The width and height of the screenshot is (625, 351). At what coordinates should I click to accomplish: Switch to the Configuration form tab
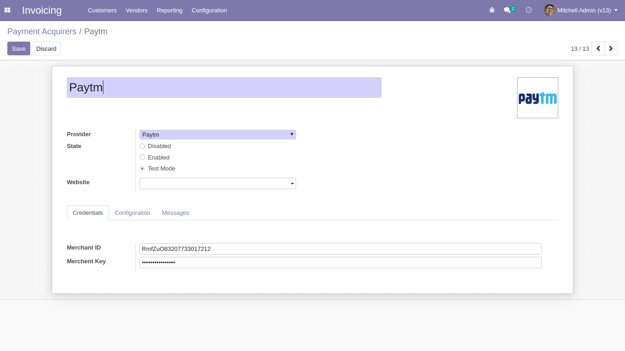(132, 213)
